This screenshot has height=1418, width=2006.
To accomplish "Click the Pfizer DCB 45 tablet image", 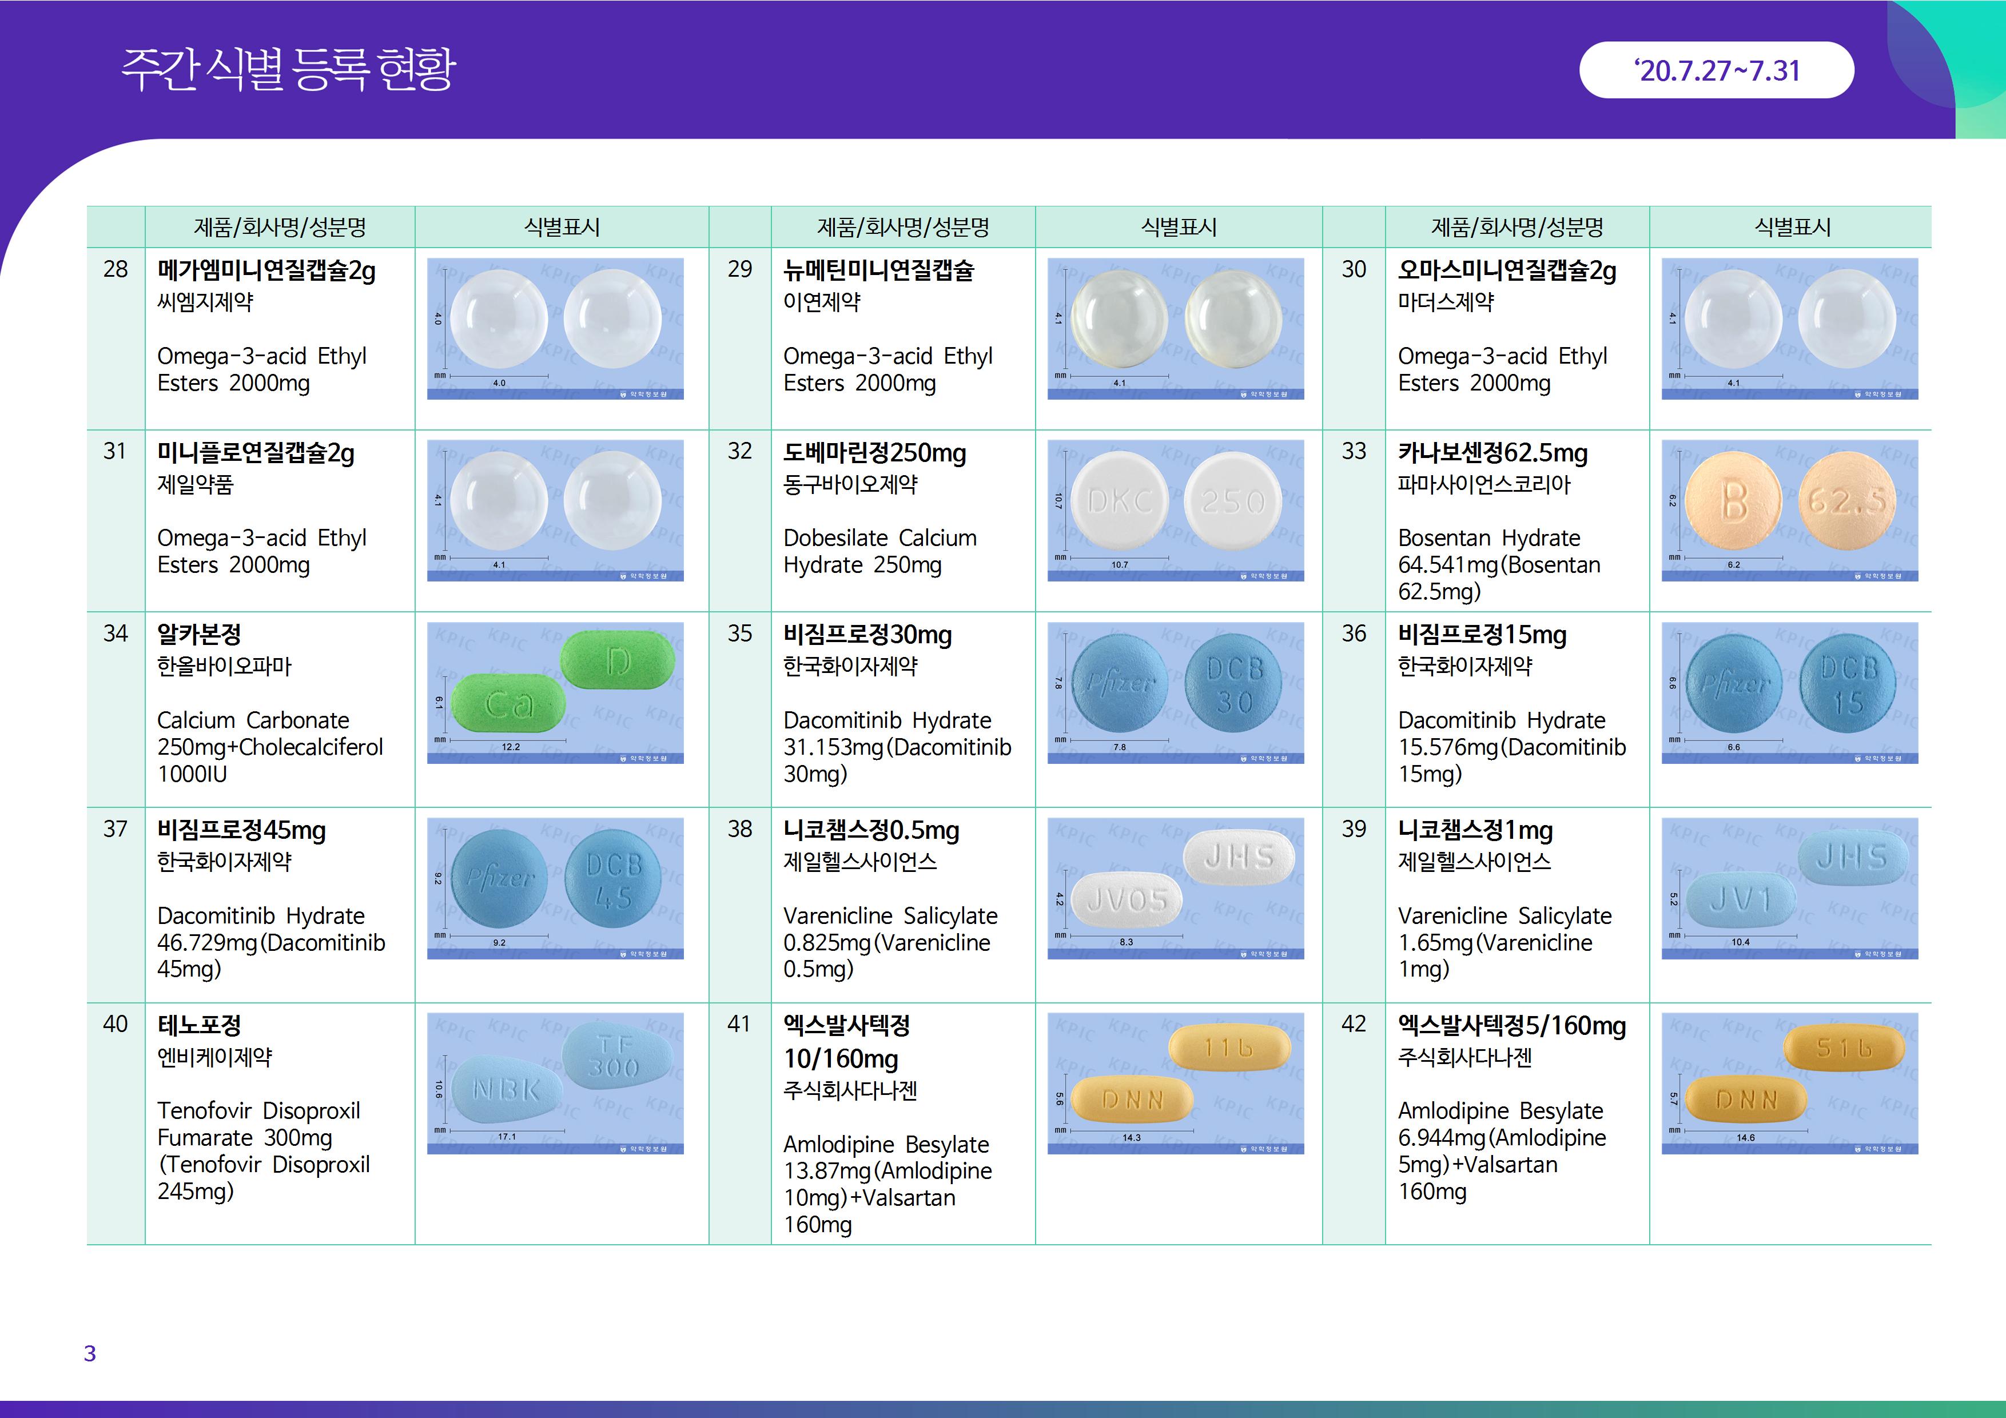I will pos(555,887).
